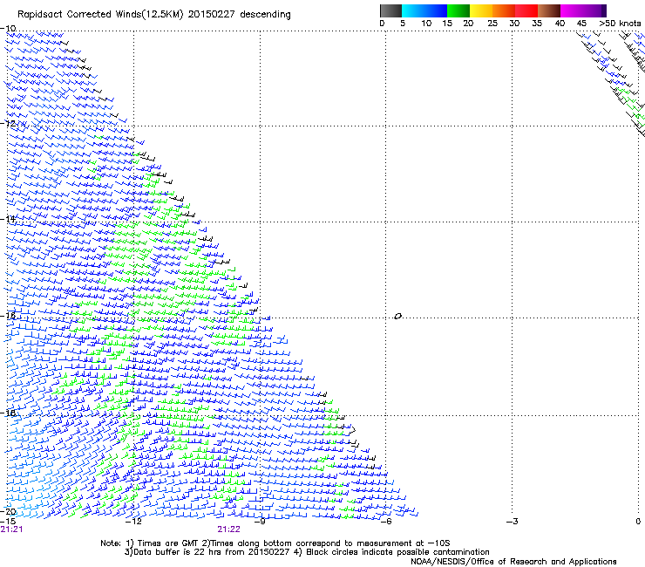Click the '10' legend tick label
The image size is (645, 567).
coord(426,24)
